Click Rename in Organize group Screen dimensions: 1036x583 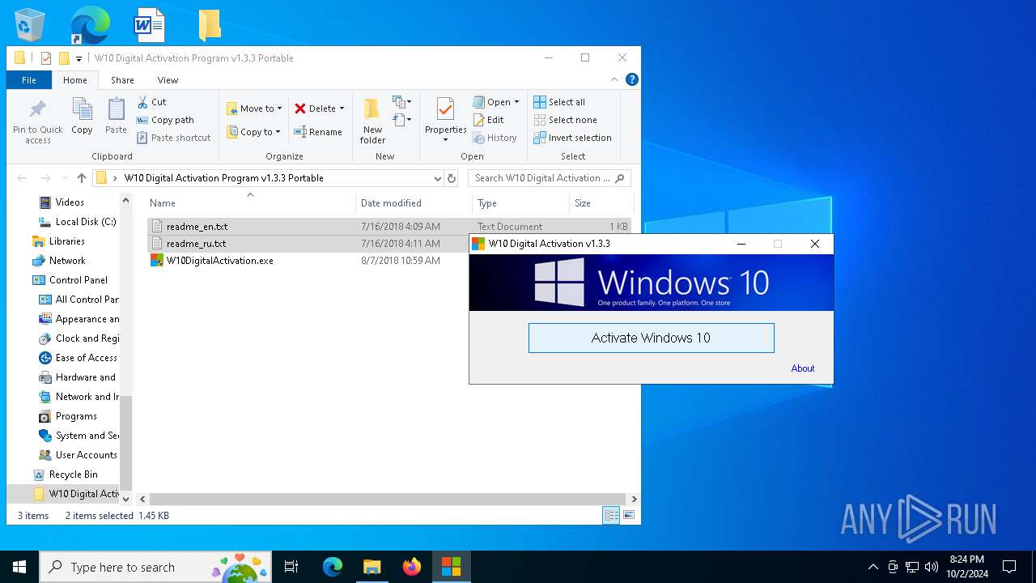318,132
